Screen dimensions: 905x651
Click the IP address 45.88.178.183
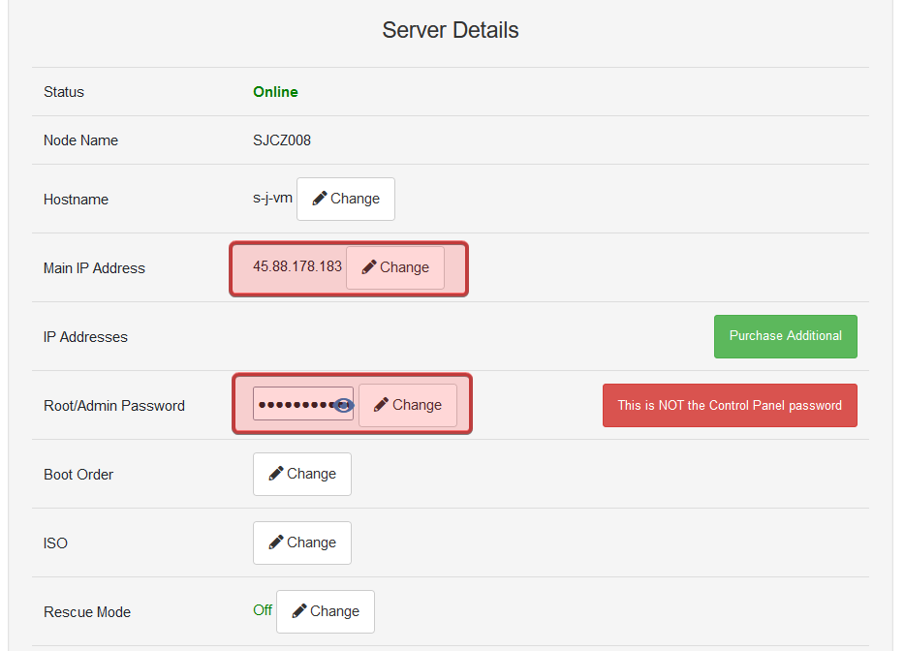(x=297, y=266)
